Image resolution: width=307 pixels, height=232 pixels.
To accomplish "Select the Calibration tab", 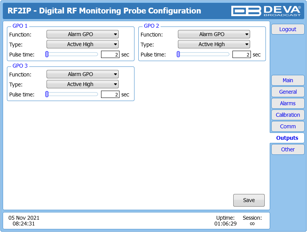I will 288,115.
